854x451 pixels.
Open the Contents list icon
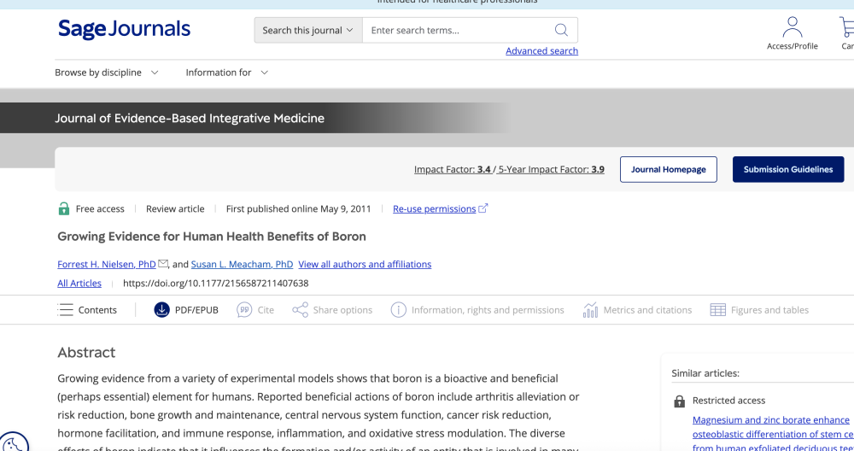click(66, 310)
